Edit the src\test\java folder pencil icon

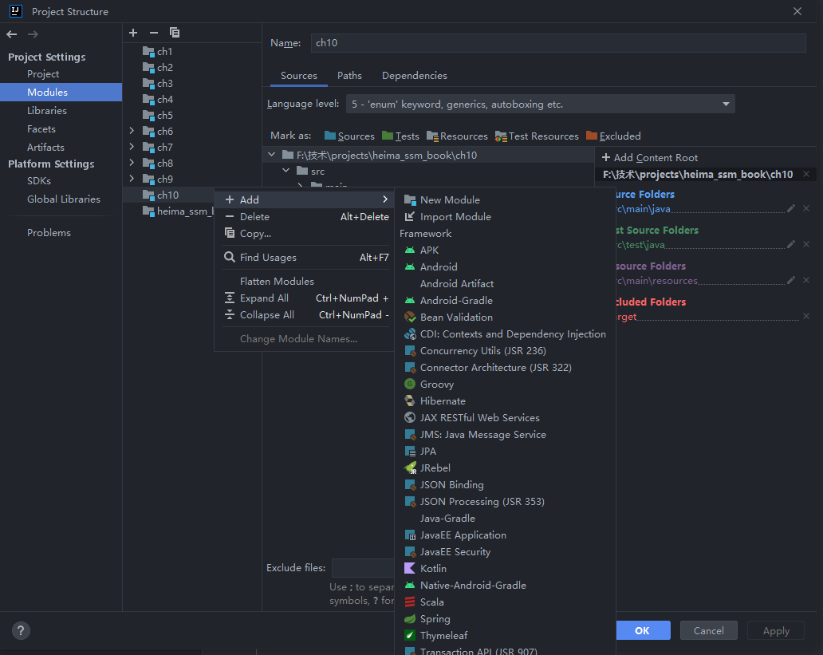point(791,244)
